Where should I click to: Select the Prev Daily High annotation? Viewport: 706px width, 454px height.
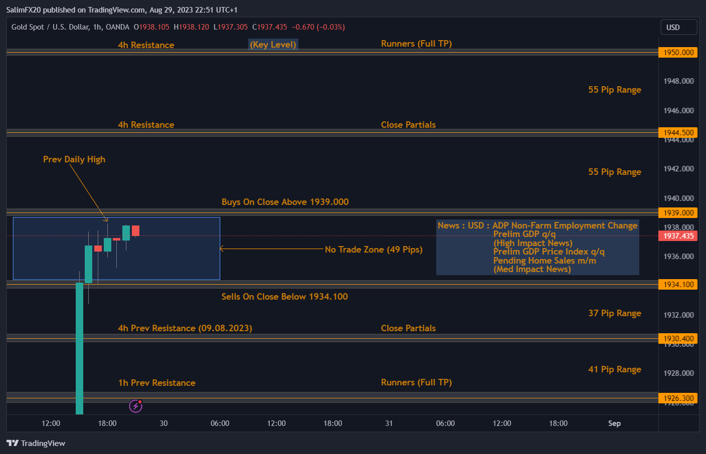pyautogui.click(x=74, y=159)
